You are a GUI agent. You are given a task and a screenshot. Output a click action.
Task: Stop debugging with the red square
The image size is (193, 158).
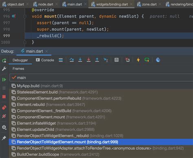click(4, 97)
